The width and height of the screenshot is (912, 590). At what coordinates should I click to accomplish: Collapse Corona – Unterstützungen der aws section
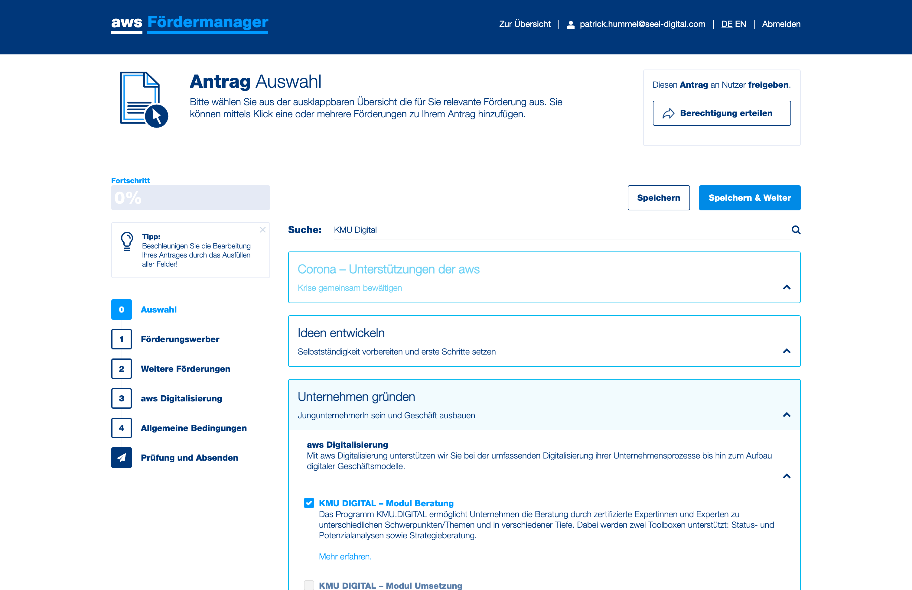(x=787, y=287)
